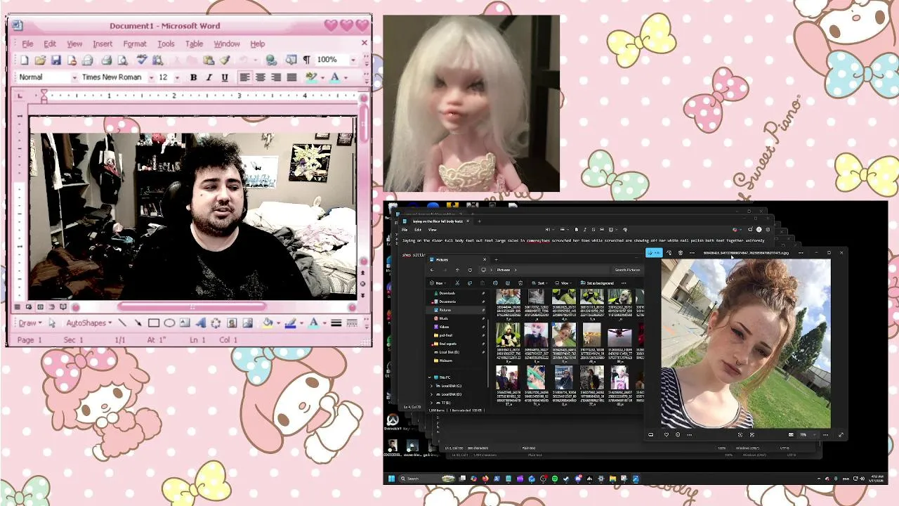The width and height of the screenshot is (899, 506).
Task: Click the Help menu in Word
Action: coord(258,44)
